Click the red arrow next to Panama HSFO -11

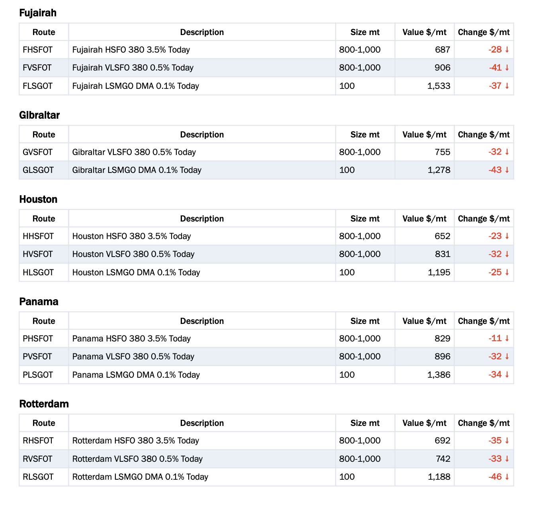507,339
